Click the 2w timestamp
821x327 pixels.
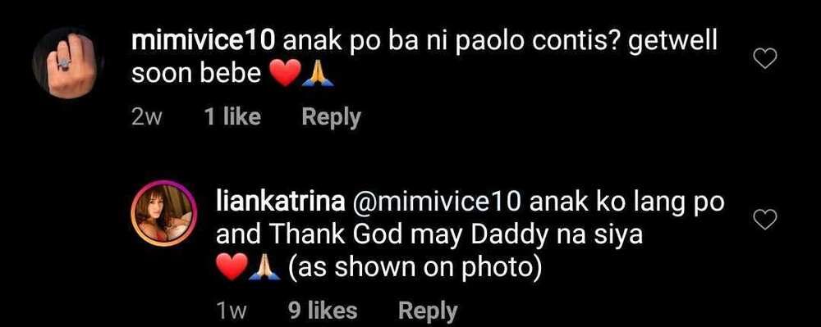[147, 118]
